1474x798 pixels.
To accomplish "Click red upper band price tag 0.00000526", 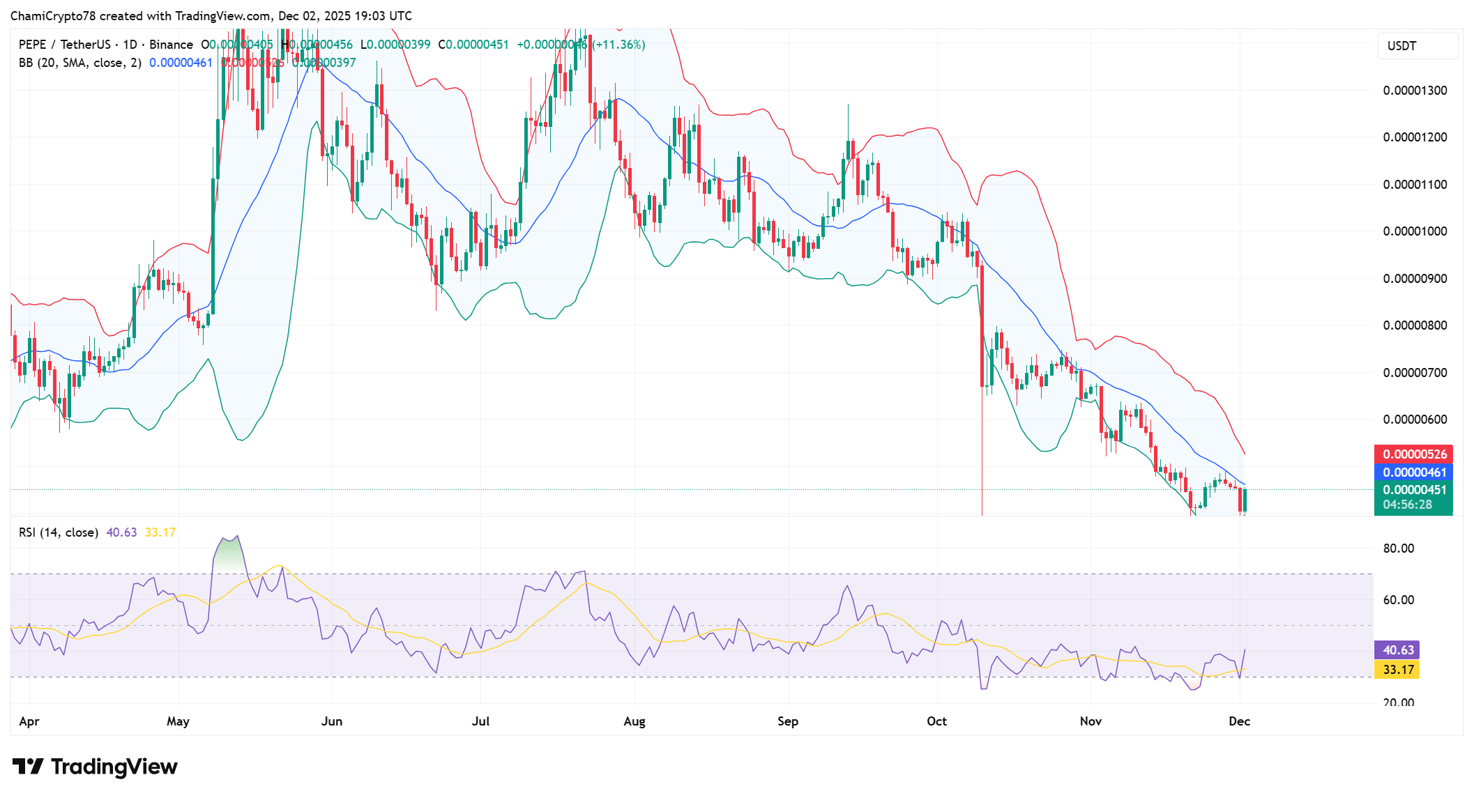I will (x=1414, y=454).
